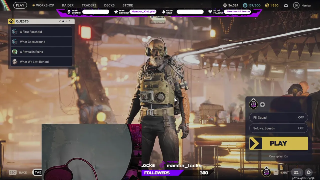Click the A Reveal in Ruins quest portrait
Viewport: 320px width, 180px height.
coord(15,52)
